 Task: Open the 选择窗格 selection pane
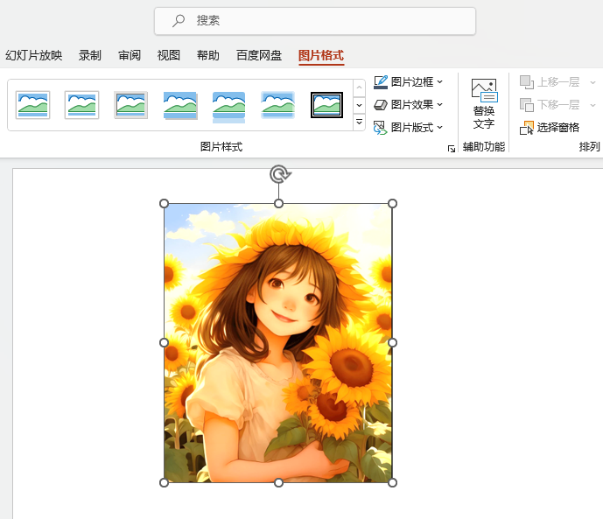tap(550, 128)
